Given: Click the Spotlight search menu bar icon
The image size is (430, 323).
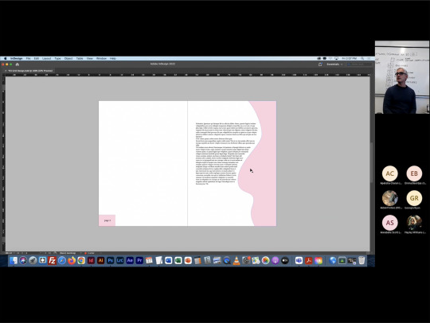Looking at the screenshot, I should click(362, 58).
